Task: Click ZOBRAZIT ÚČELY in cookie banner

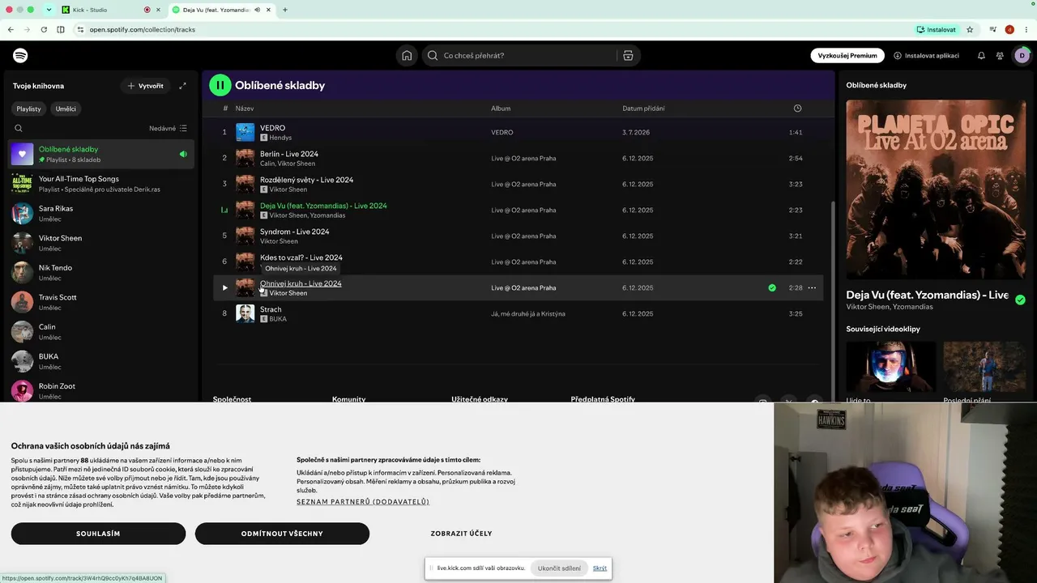Action: (x=461, y=534)
